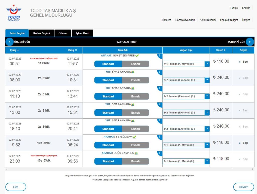
Task: Toggle Esnek fare for Güney Ekspresi
Action: click(136, 64)
